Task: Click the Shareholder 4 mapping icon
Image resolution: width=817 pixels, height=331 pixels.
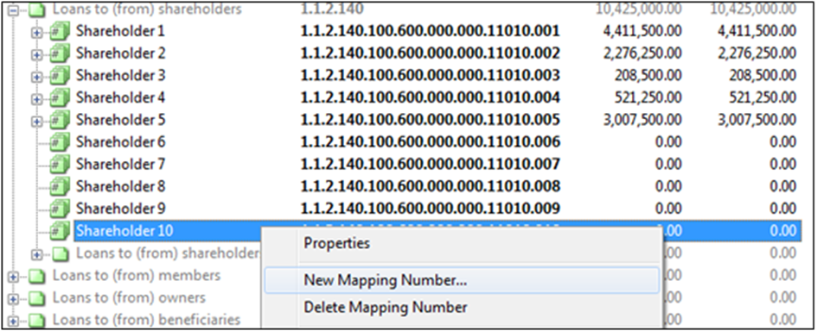Action: (60, 98)
